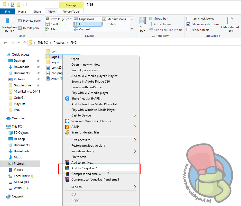Choose Copy in the context menu
Screen dimensions: 241x206
point(101,200)
